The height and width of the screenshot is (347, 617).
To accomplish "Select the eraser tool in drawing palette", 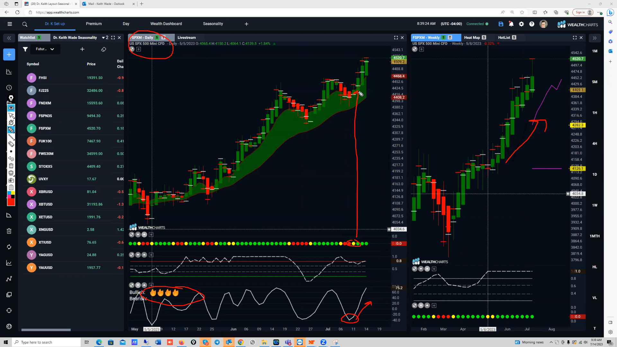I will [11, 144].
